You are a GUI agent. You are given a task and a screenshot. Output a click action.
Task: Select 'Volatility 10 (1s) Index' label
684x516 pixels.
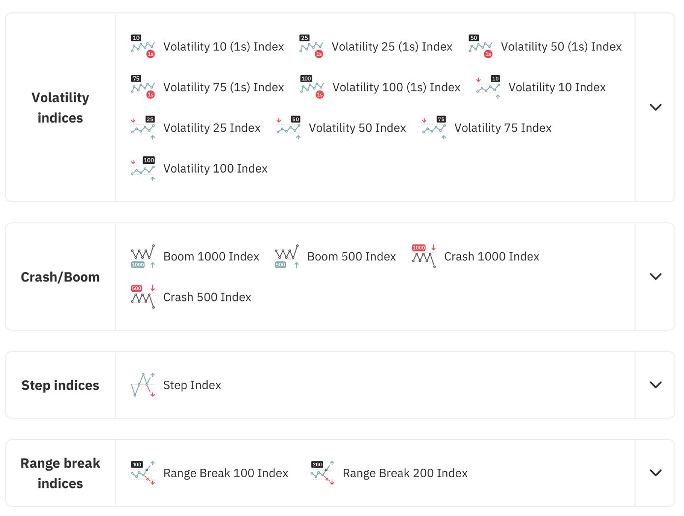click(224, 47)
